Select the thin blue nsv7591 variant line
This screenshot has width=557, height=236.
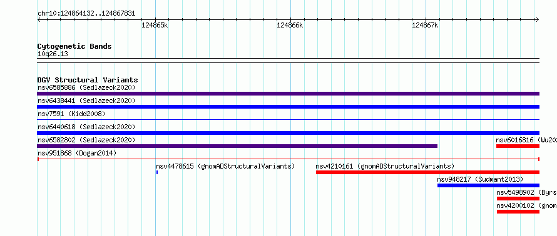click(x=288, y=120)
